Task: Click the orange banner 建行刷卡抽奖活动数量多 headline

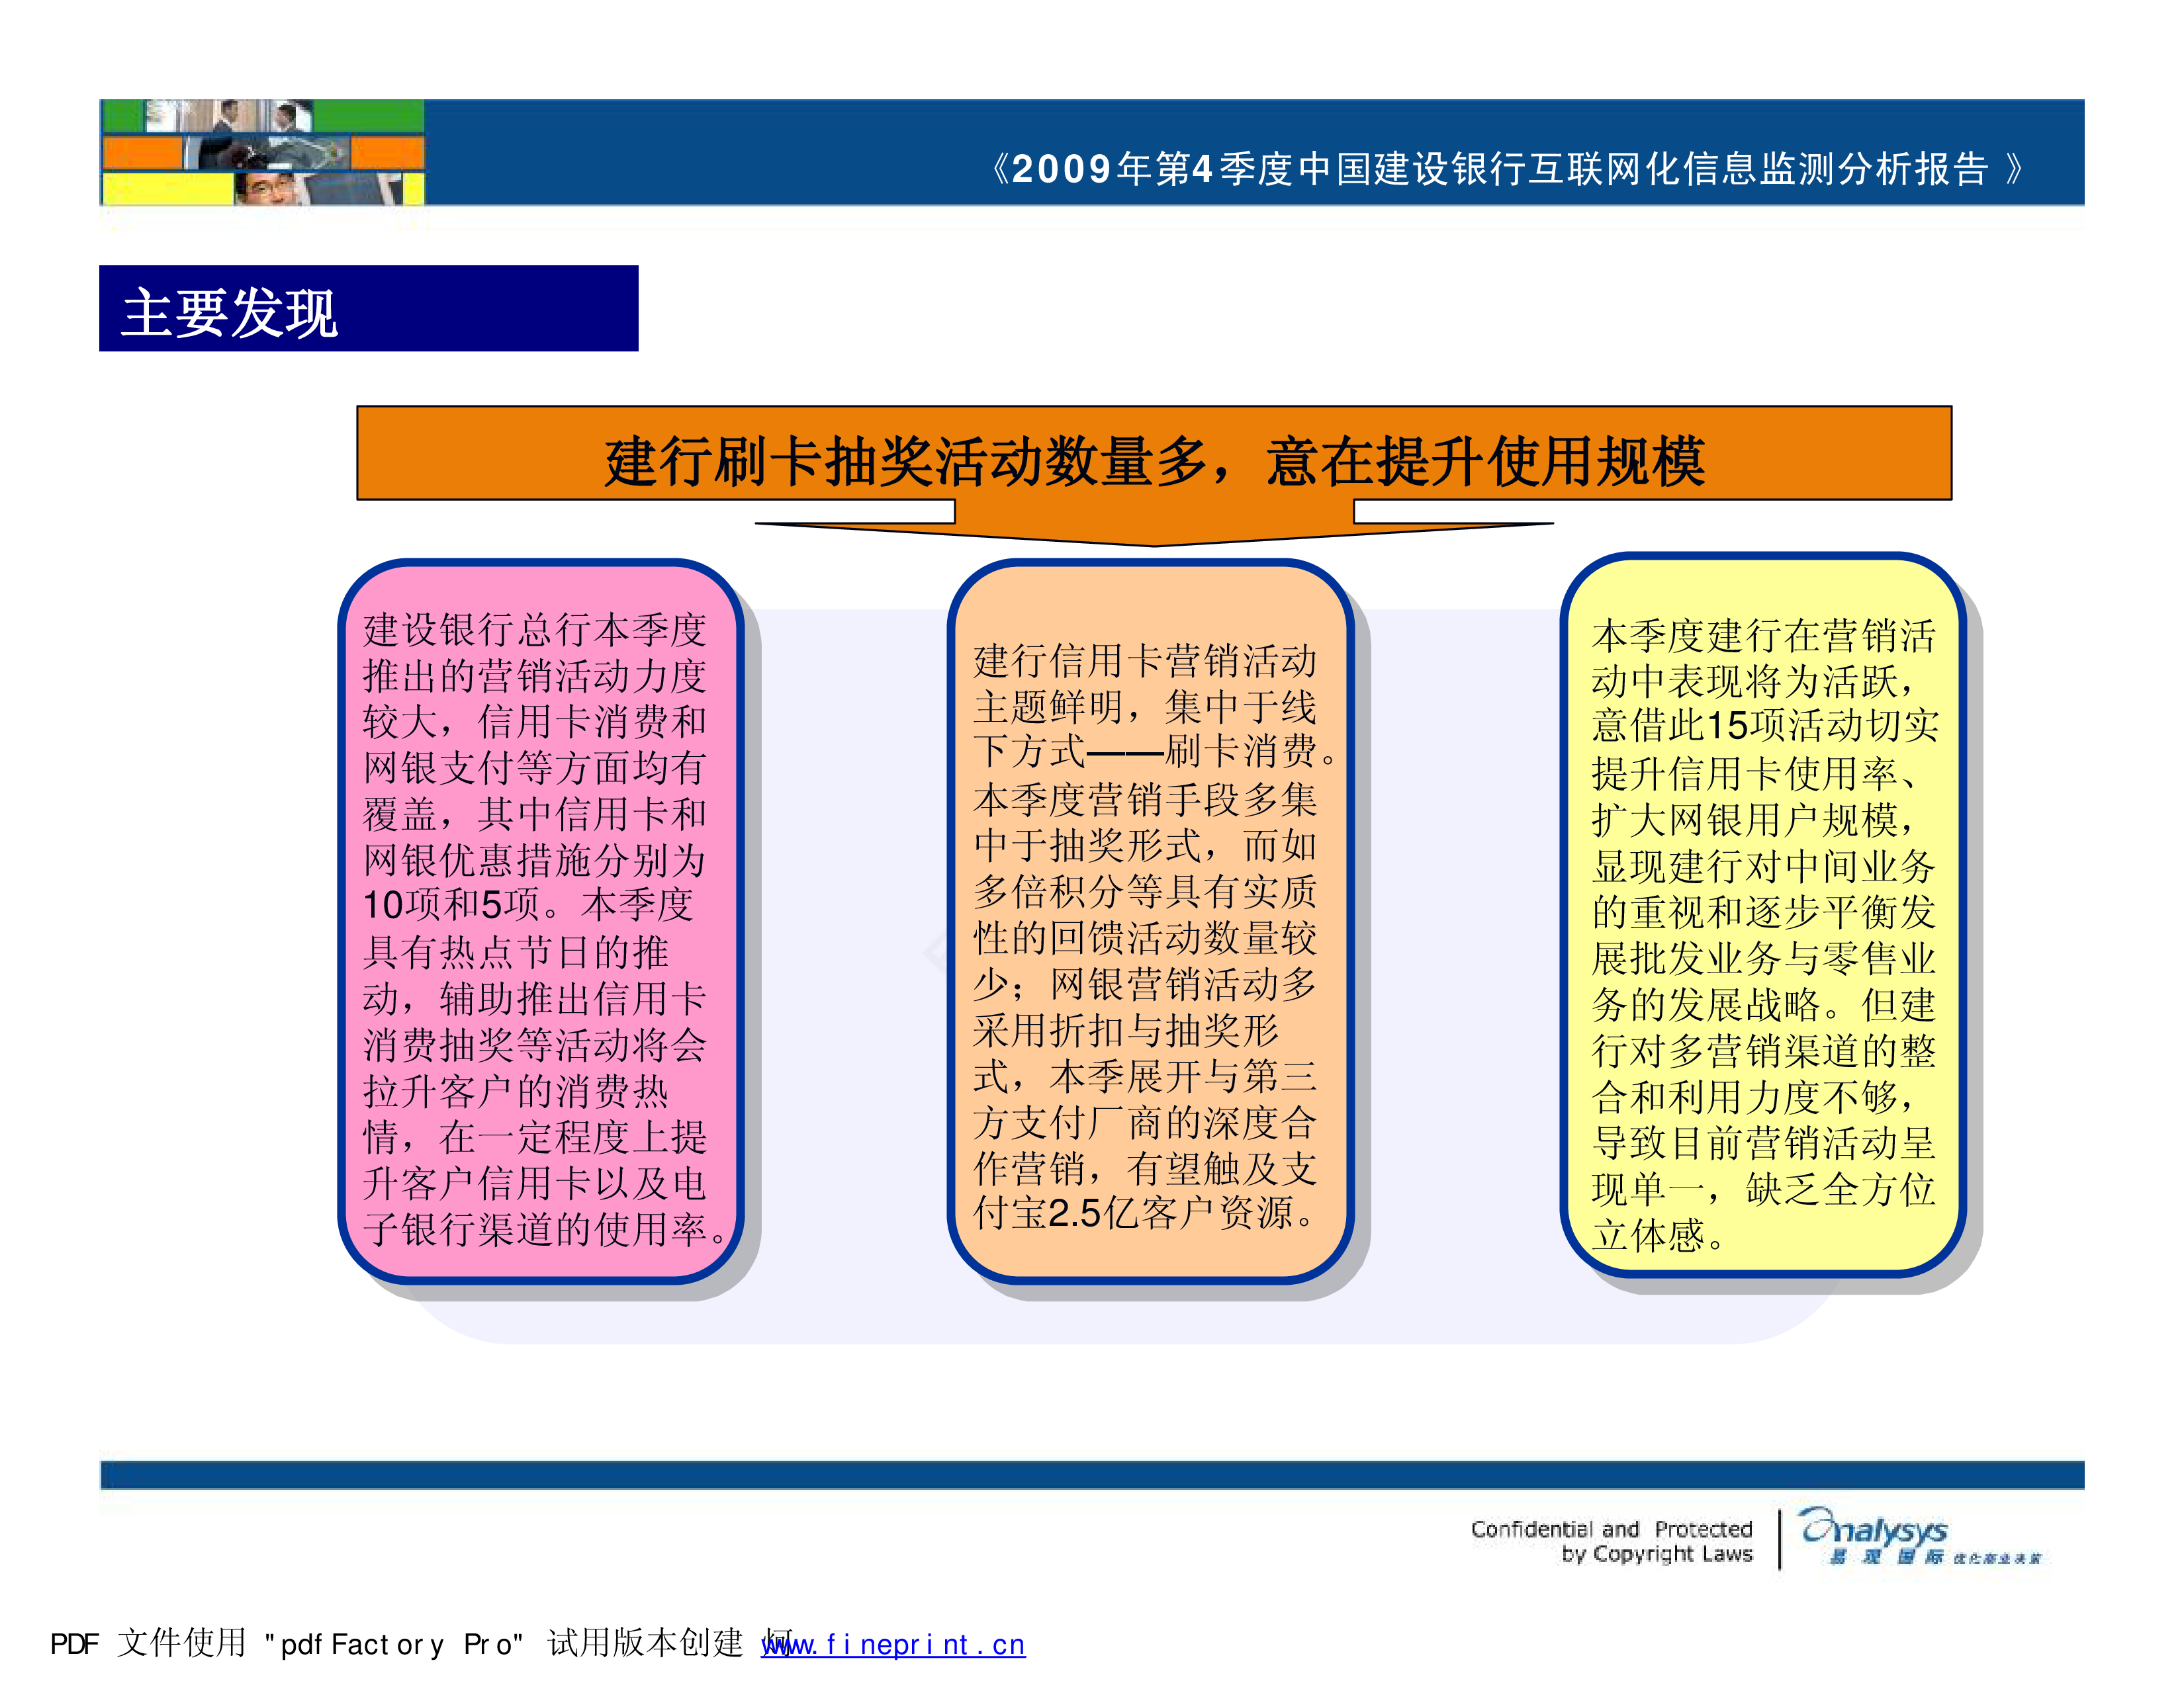Action: pyautogui.click(x=1154, y=460)
